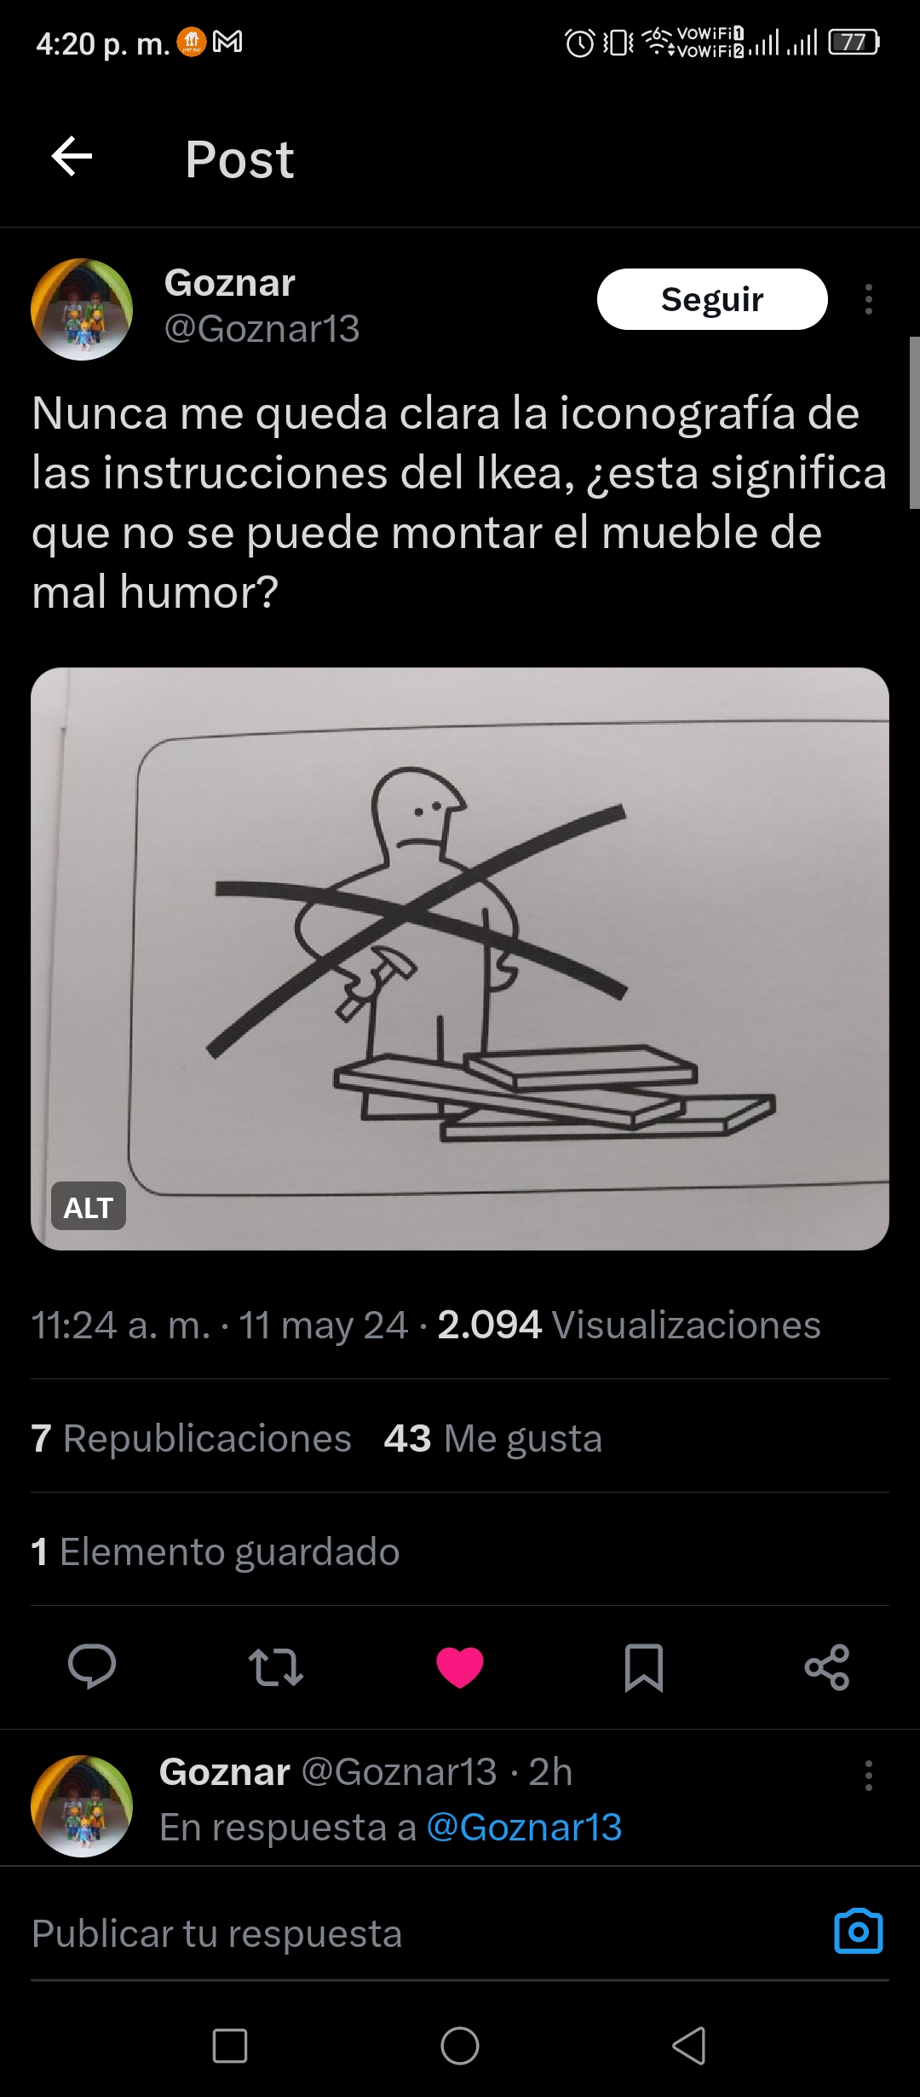Click the scrollbar handle on right edge
920x2097 pixels.
(914, 423)
